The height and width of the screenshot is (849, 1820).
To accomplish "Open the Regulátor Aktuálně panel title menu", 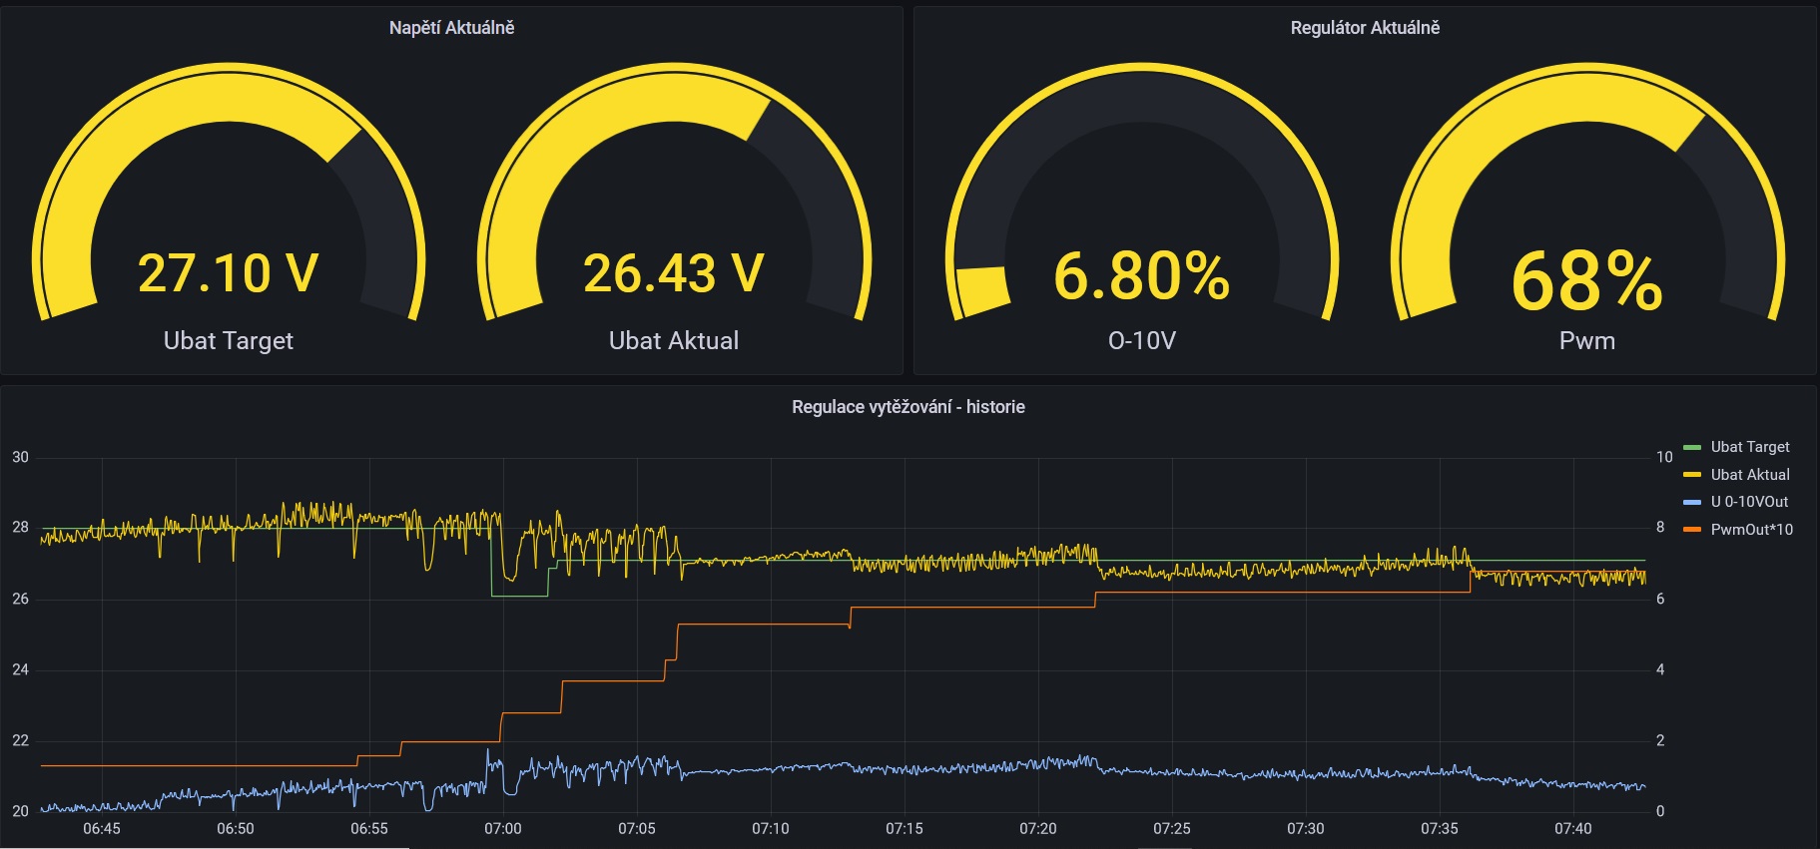I will pos(1365,28).
